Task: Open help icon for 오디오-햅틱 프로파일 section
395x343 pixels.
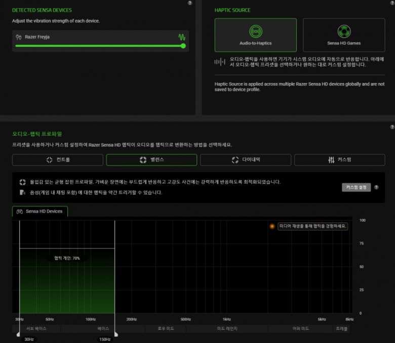Action: [392, 127]
